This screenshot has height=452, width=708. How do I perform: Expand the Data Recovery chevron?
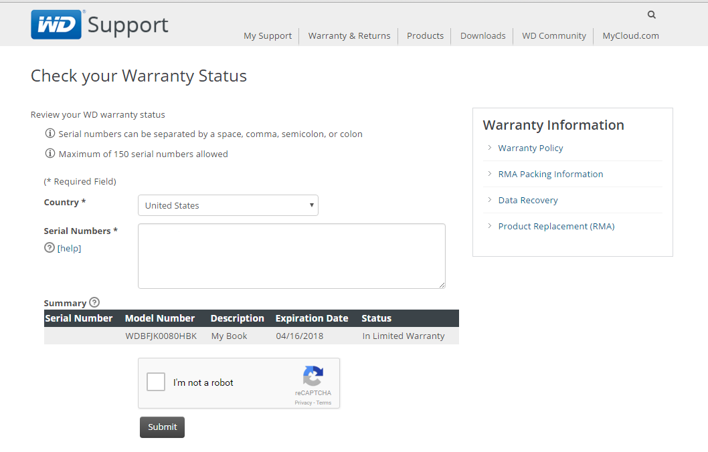click(x=489, y=200)
